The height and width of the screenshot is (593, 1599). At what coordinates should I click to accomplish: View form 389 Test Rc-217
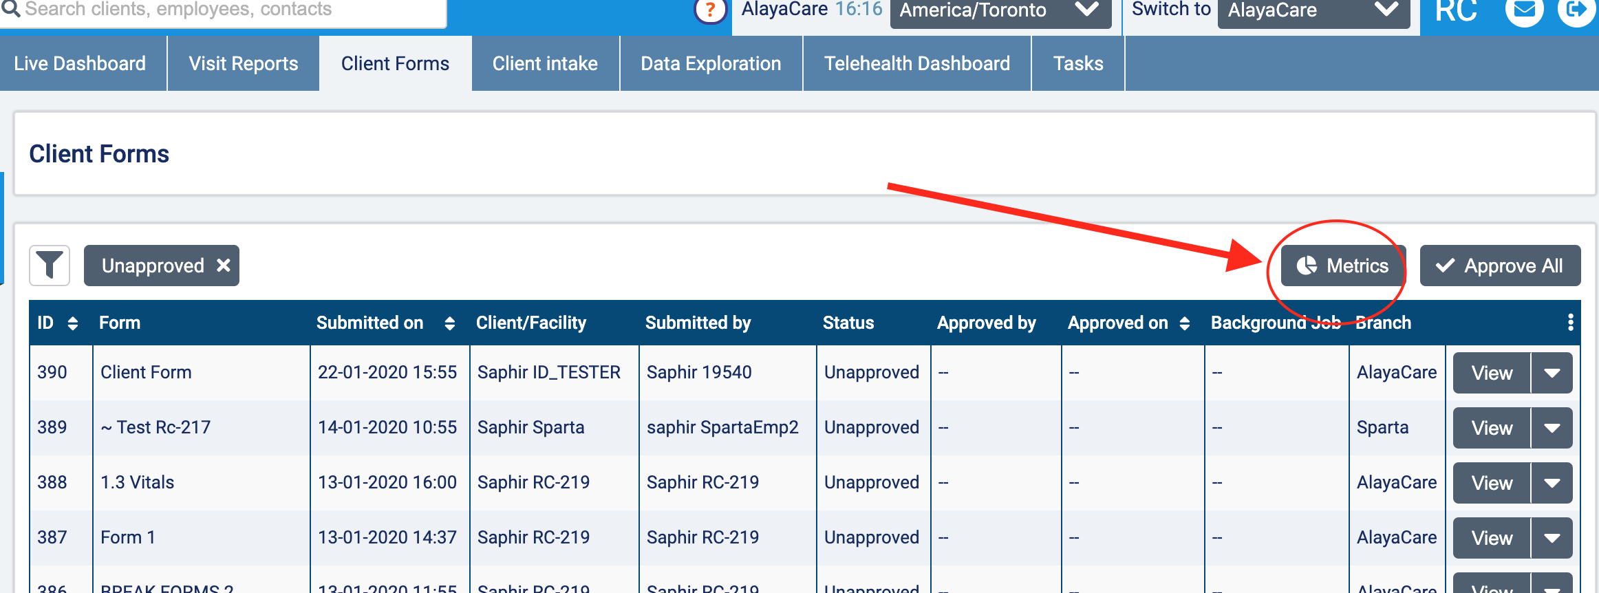pos(1491,428)
